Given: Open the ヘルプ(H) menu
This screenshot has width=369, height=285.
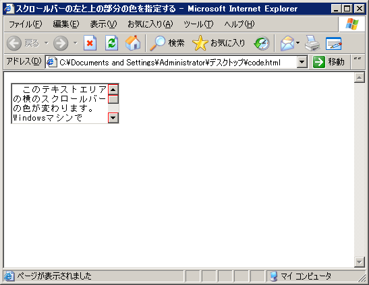Looking at the screenshot, I should (x=239, y=24).
